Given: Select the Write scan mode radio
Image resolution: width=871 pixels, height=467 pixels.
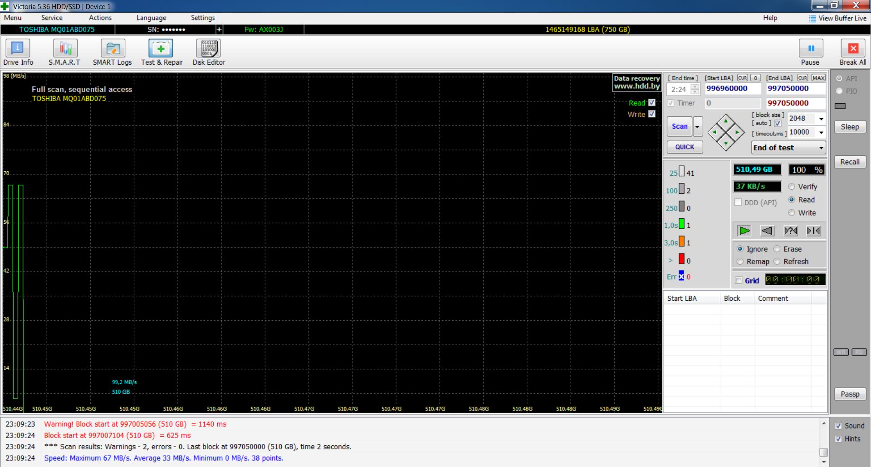Looking at the screenshot, I should point(792,213).
